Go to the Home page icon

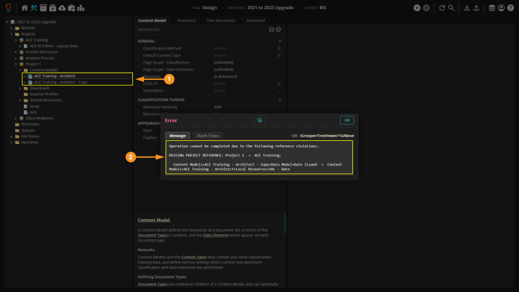25,8
